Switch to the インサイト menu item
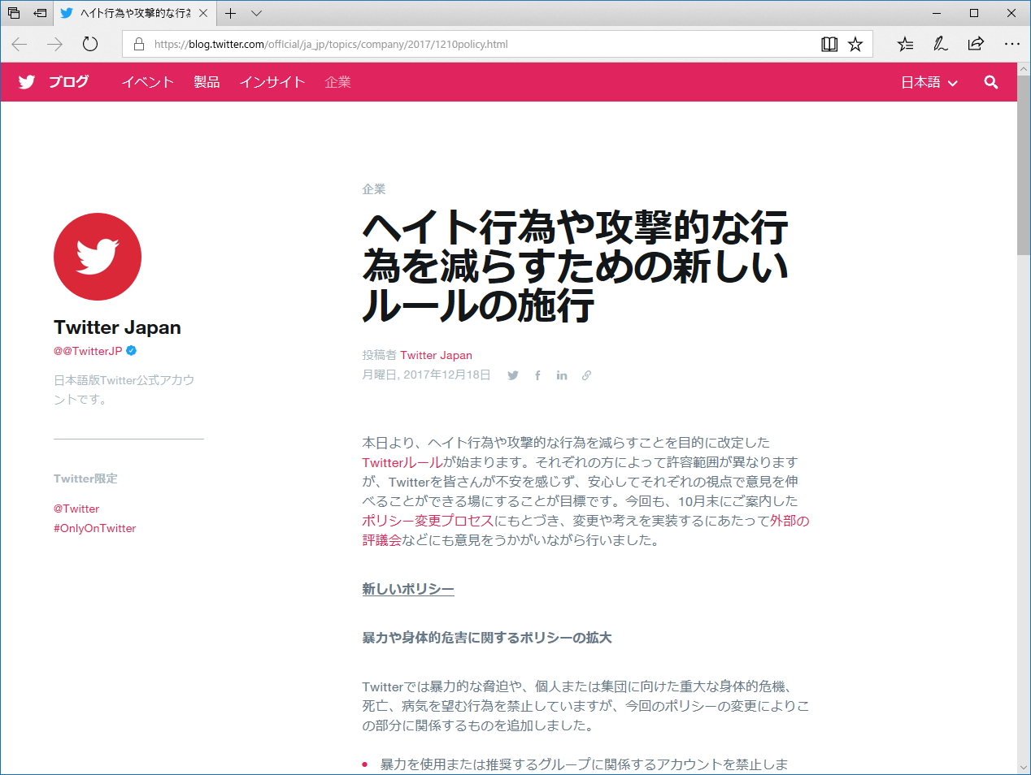Screen dimensions: 1031x775 (x=272, y=81)
